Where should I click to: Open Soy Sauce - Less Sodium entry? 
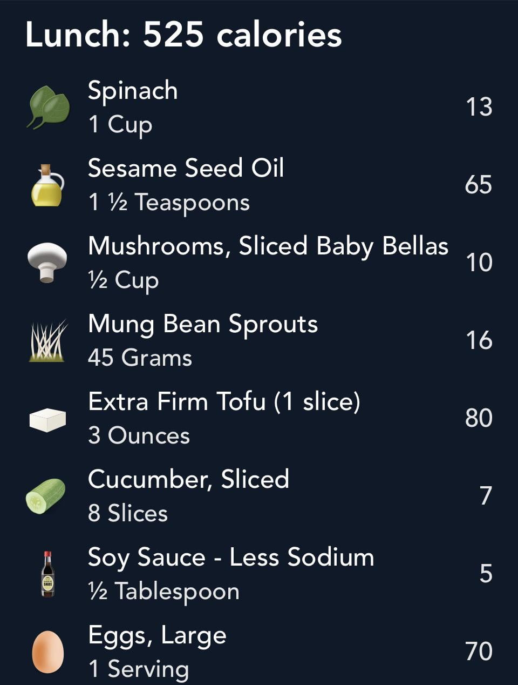coord(259,574)
